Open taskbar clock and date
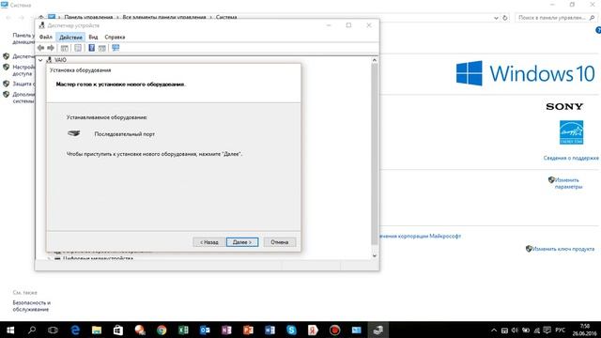 (x=584, y=330)
